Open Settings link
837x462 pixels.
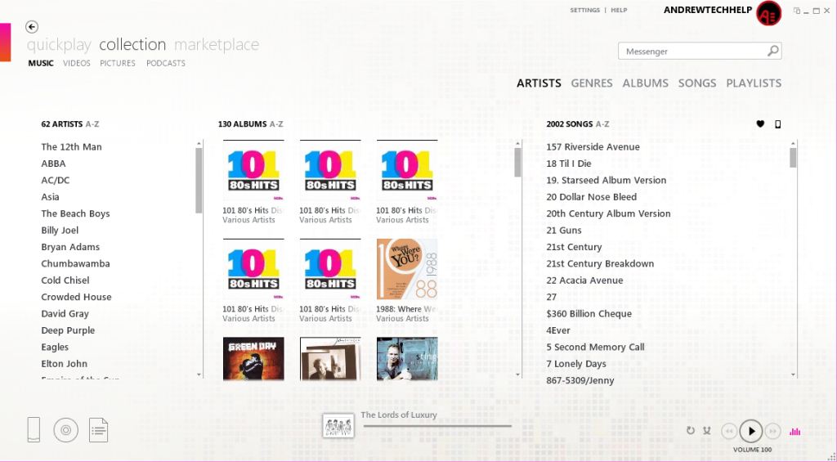tap(584, 10)
